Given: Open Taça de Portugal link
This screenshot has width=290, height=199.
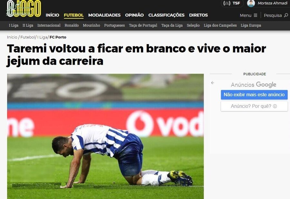Looking at the screenshot, I should (143, 25).
